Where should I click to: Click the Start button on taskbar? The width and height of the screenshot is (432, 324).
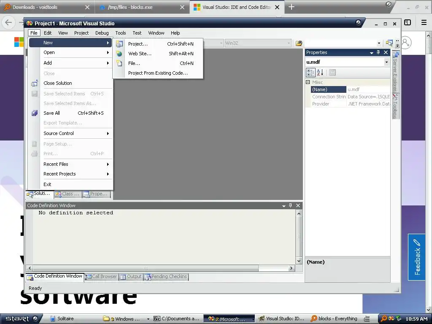[22, 319]
